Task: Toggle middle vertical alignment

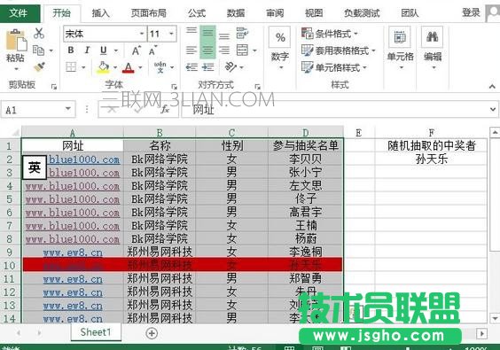Action: point(208,34)
